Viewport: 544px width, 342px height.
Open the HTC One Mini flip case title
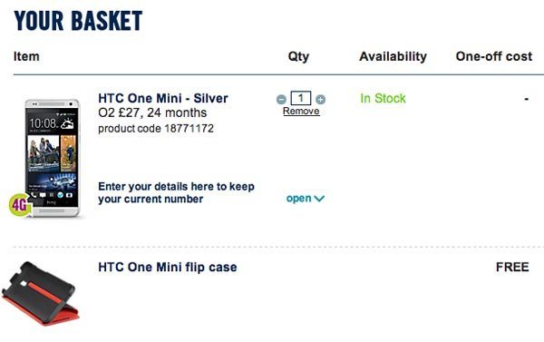(168, 267)
